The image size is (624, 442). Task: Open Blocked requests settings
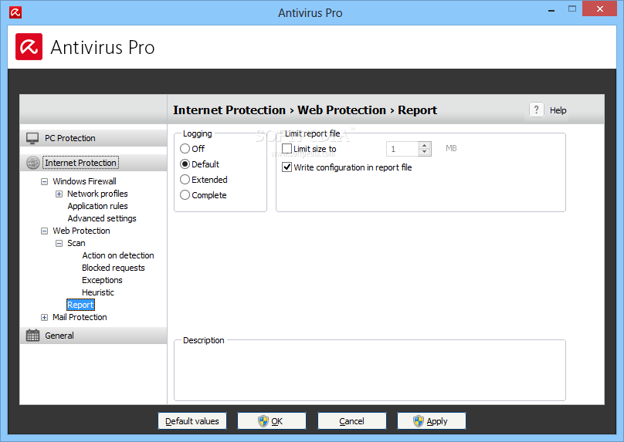coord(113,268)
